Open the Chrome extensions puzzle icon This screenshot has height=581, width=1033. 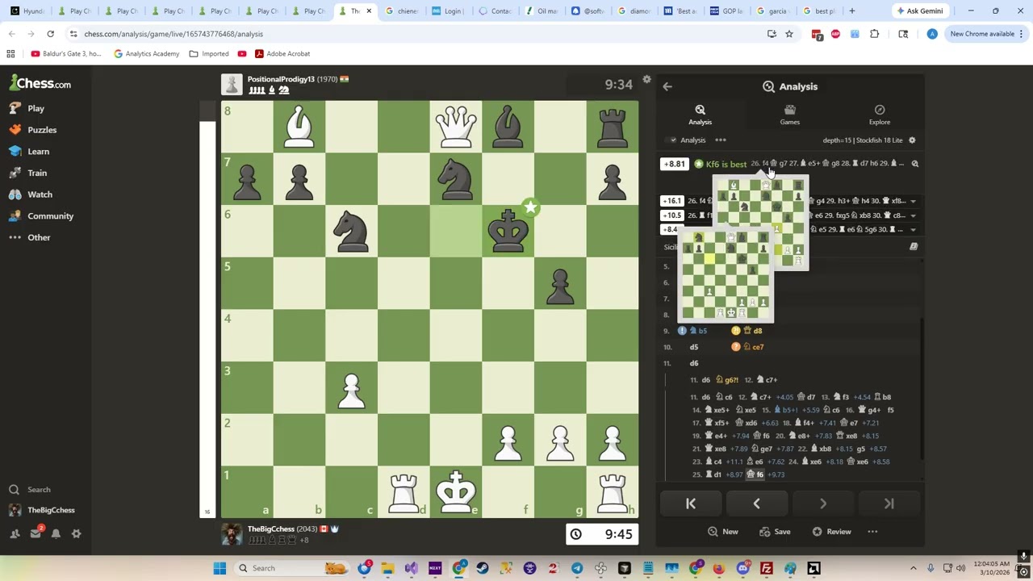[874, 34]
